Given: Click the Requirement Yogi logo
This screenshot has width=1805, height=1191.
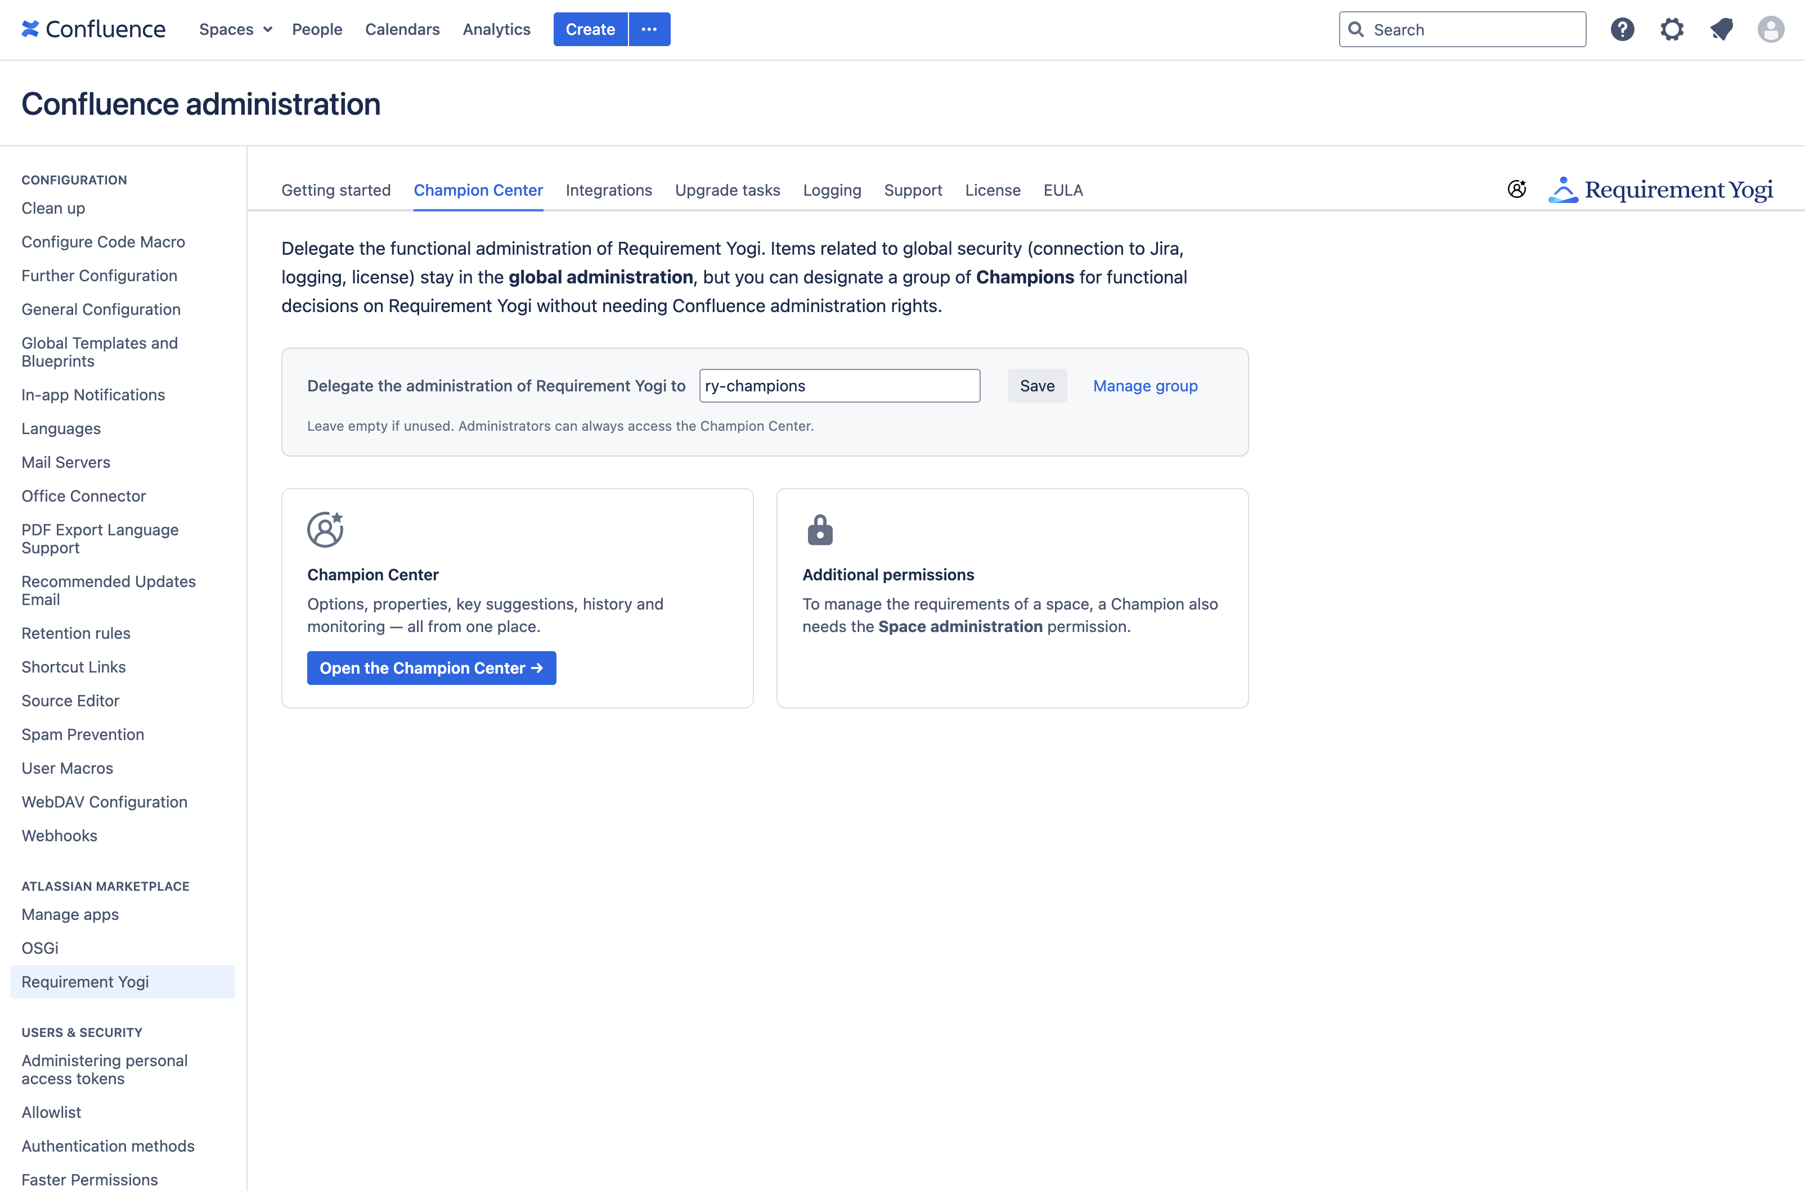Looking at the screenshot, I should [x=1660, y=189].
